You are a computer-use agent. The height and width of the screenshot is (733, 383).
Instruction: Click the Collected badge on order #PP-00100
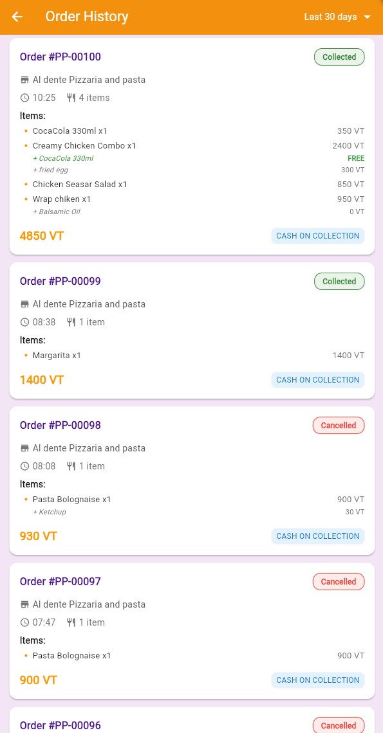[339, 57]
